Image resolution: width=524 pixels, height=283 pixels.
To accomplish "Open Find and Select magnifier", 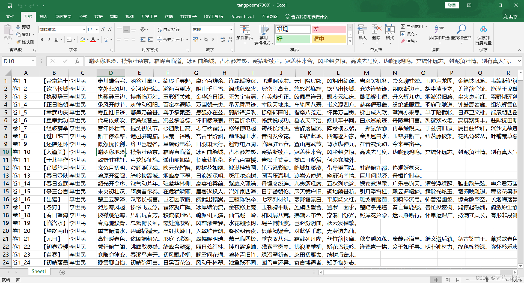I will [x=461, y=29].
